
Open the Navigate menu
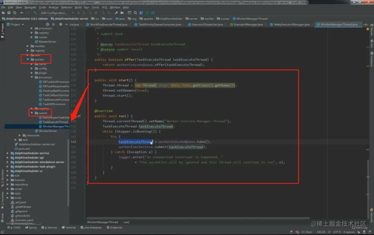30,7
